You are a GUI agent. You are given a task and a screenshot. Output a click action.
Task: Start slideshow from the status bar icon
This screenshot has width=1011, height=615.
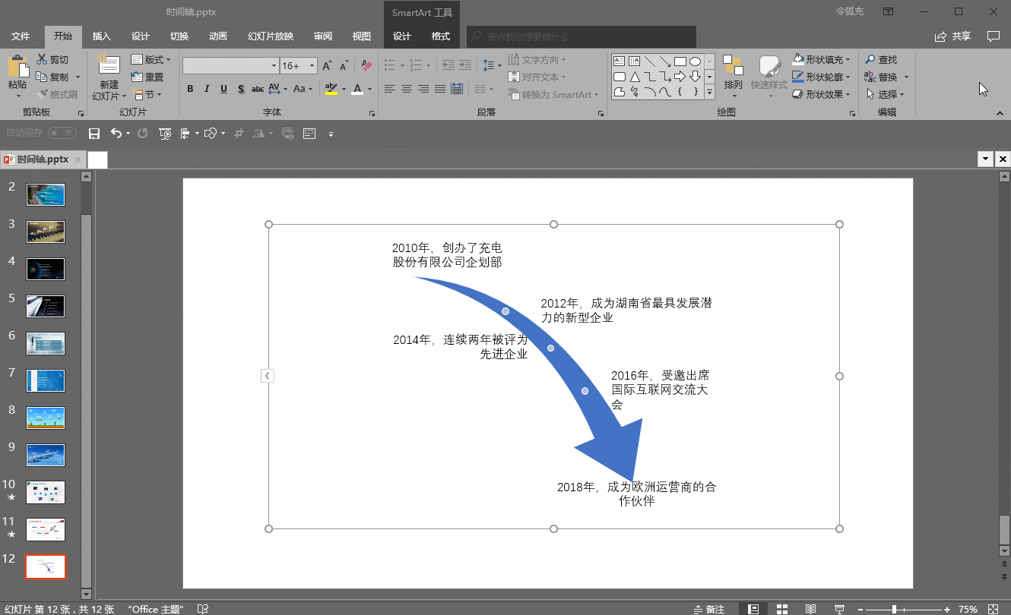(x=839, y=609)
